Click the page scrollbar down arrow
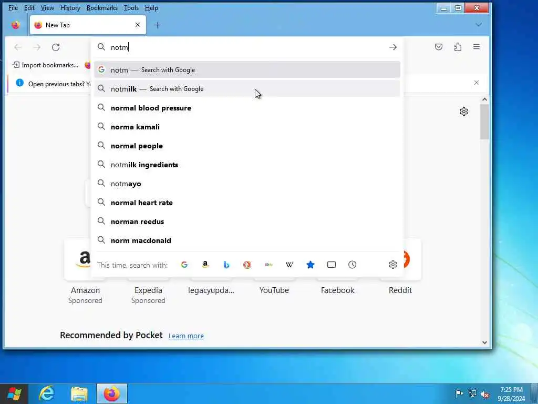Screen dimensions: 538x404 pos(484,342)
